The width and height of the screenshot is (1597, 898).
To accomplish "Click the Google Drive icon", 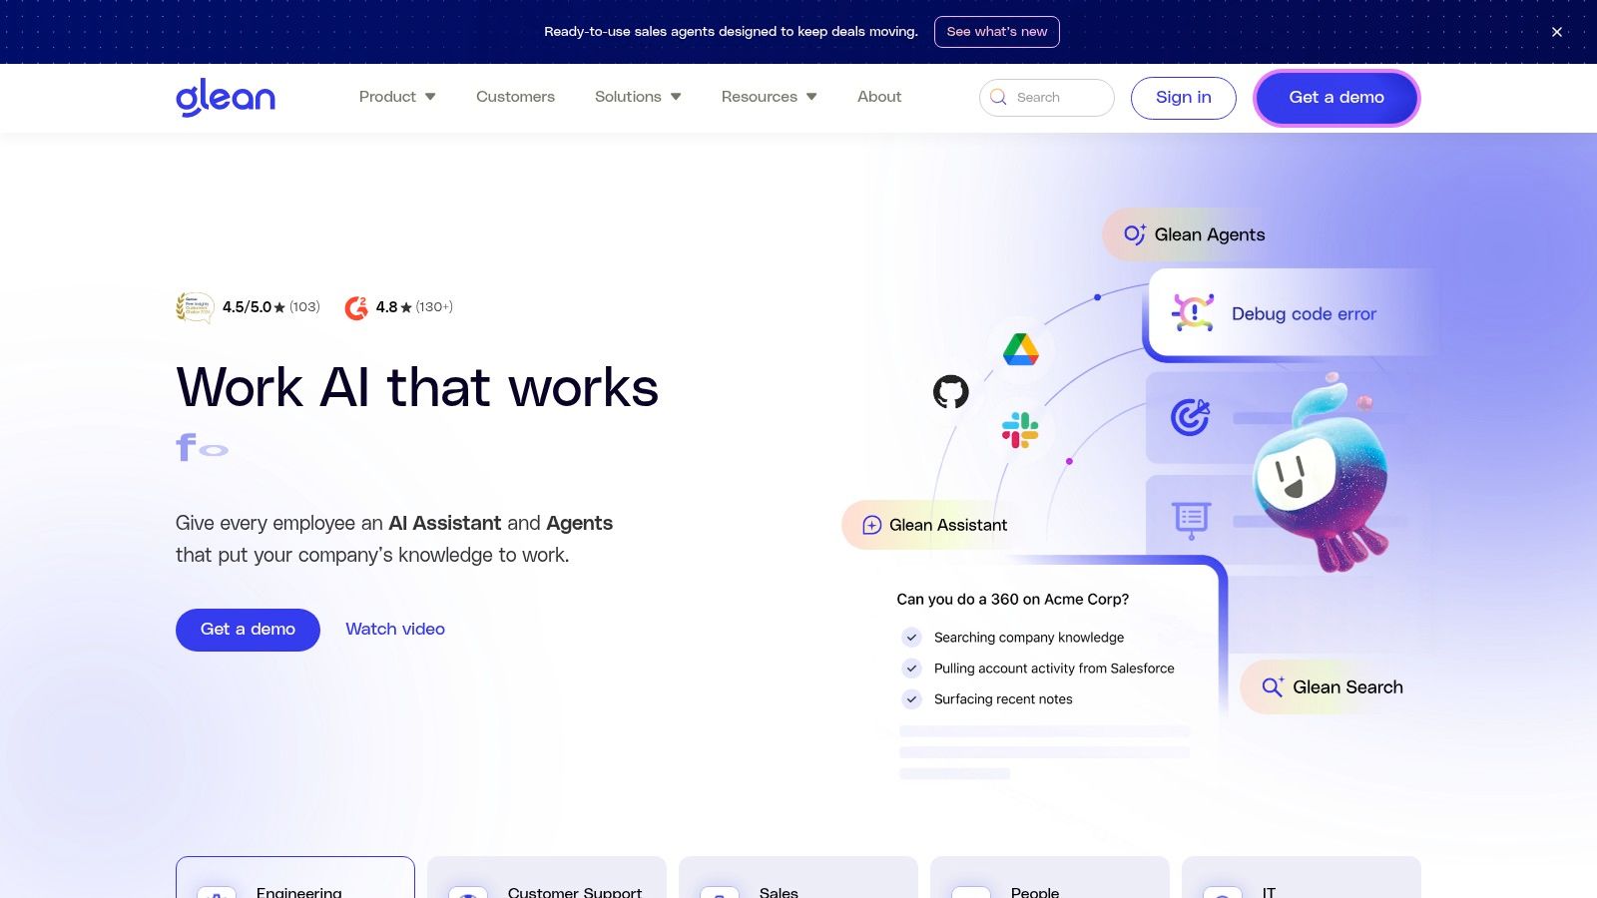I will pyautogui.click(x=1021, y=350).
